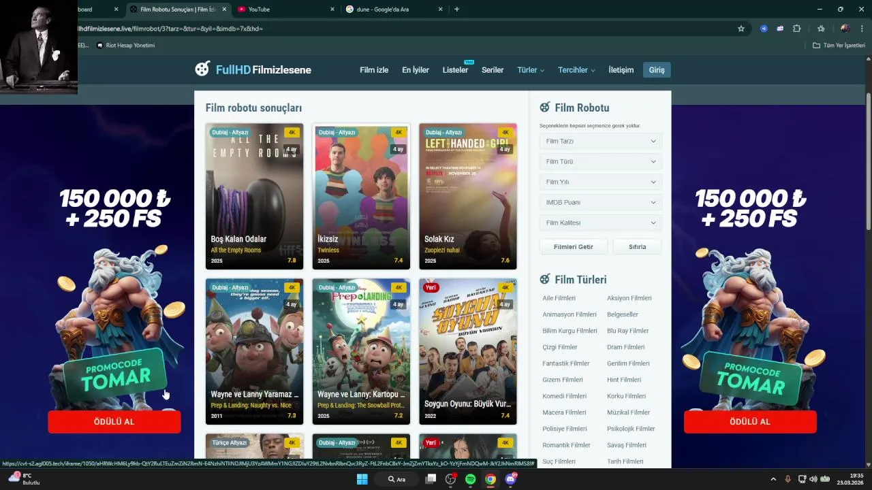This screenshot has width=872, height=490.
Task: Open Bilim Kurgu Filmleri genre link
Action: click(x=570, y=331)
